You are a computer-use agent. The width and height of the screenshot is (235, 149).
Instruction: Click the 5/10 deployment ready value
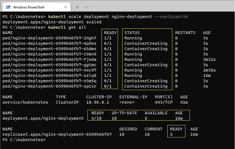97,118
